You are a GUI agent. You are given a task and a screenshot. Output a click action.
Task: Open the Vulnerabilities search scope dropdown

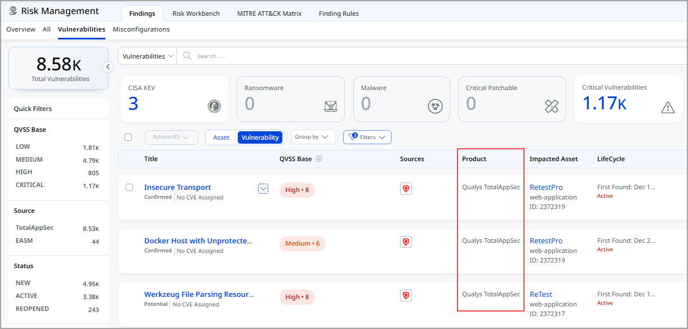point(148,56)
